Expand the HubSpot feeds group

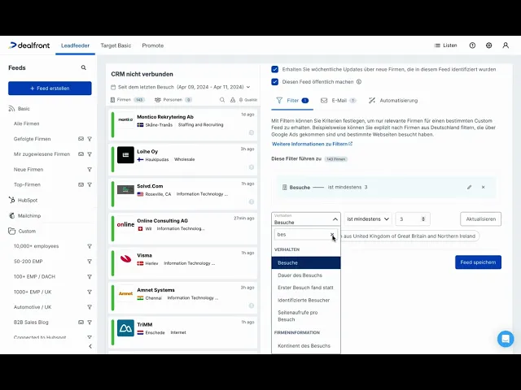click(x=23, y=201)
